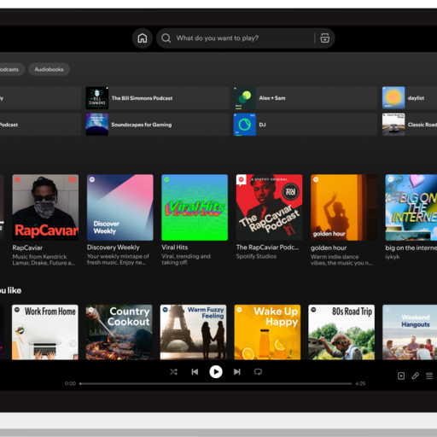The width and height of the screenshot is (437, 437).
Task: Click the '0:00' elapsed time label
Action: tap(70, 383)
